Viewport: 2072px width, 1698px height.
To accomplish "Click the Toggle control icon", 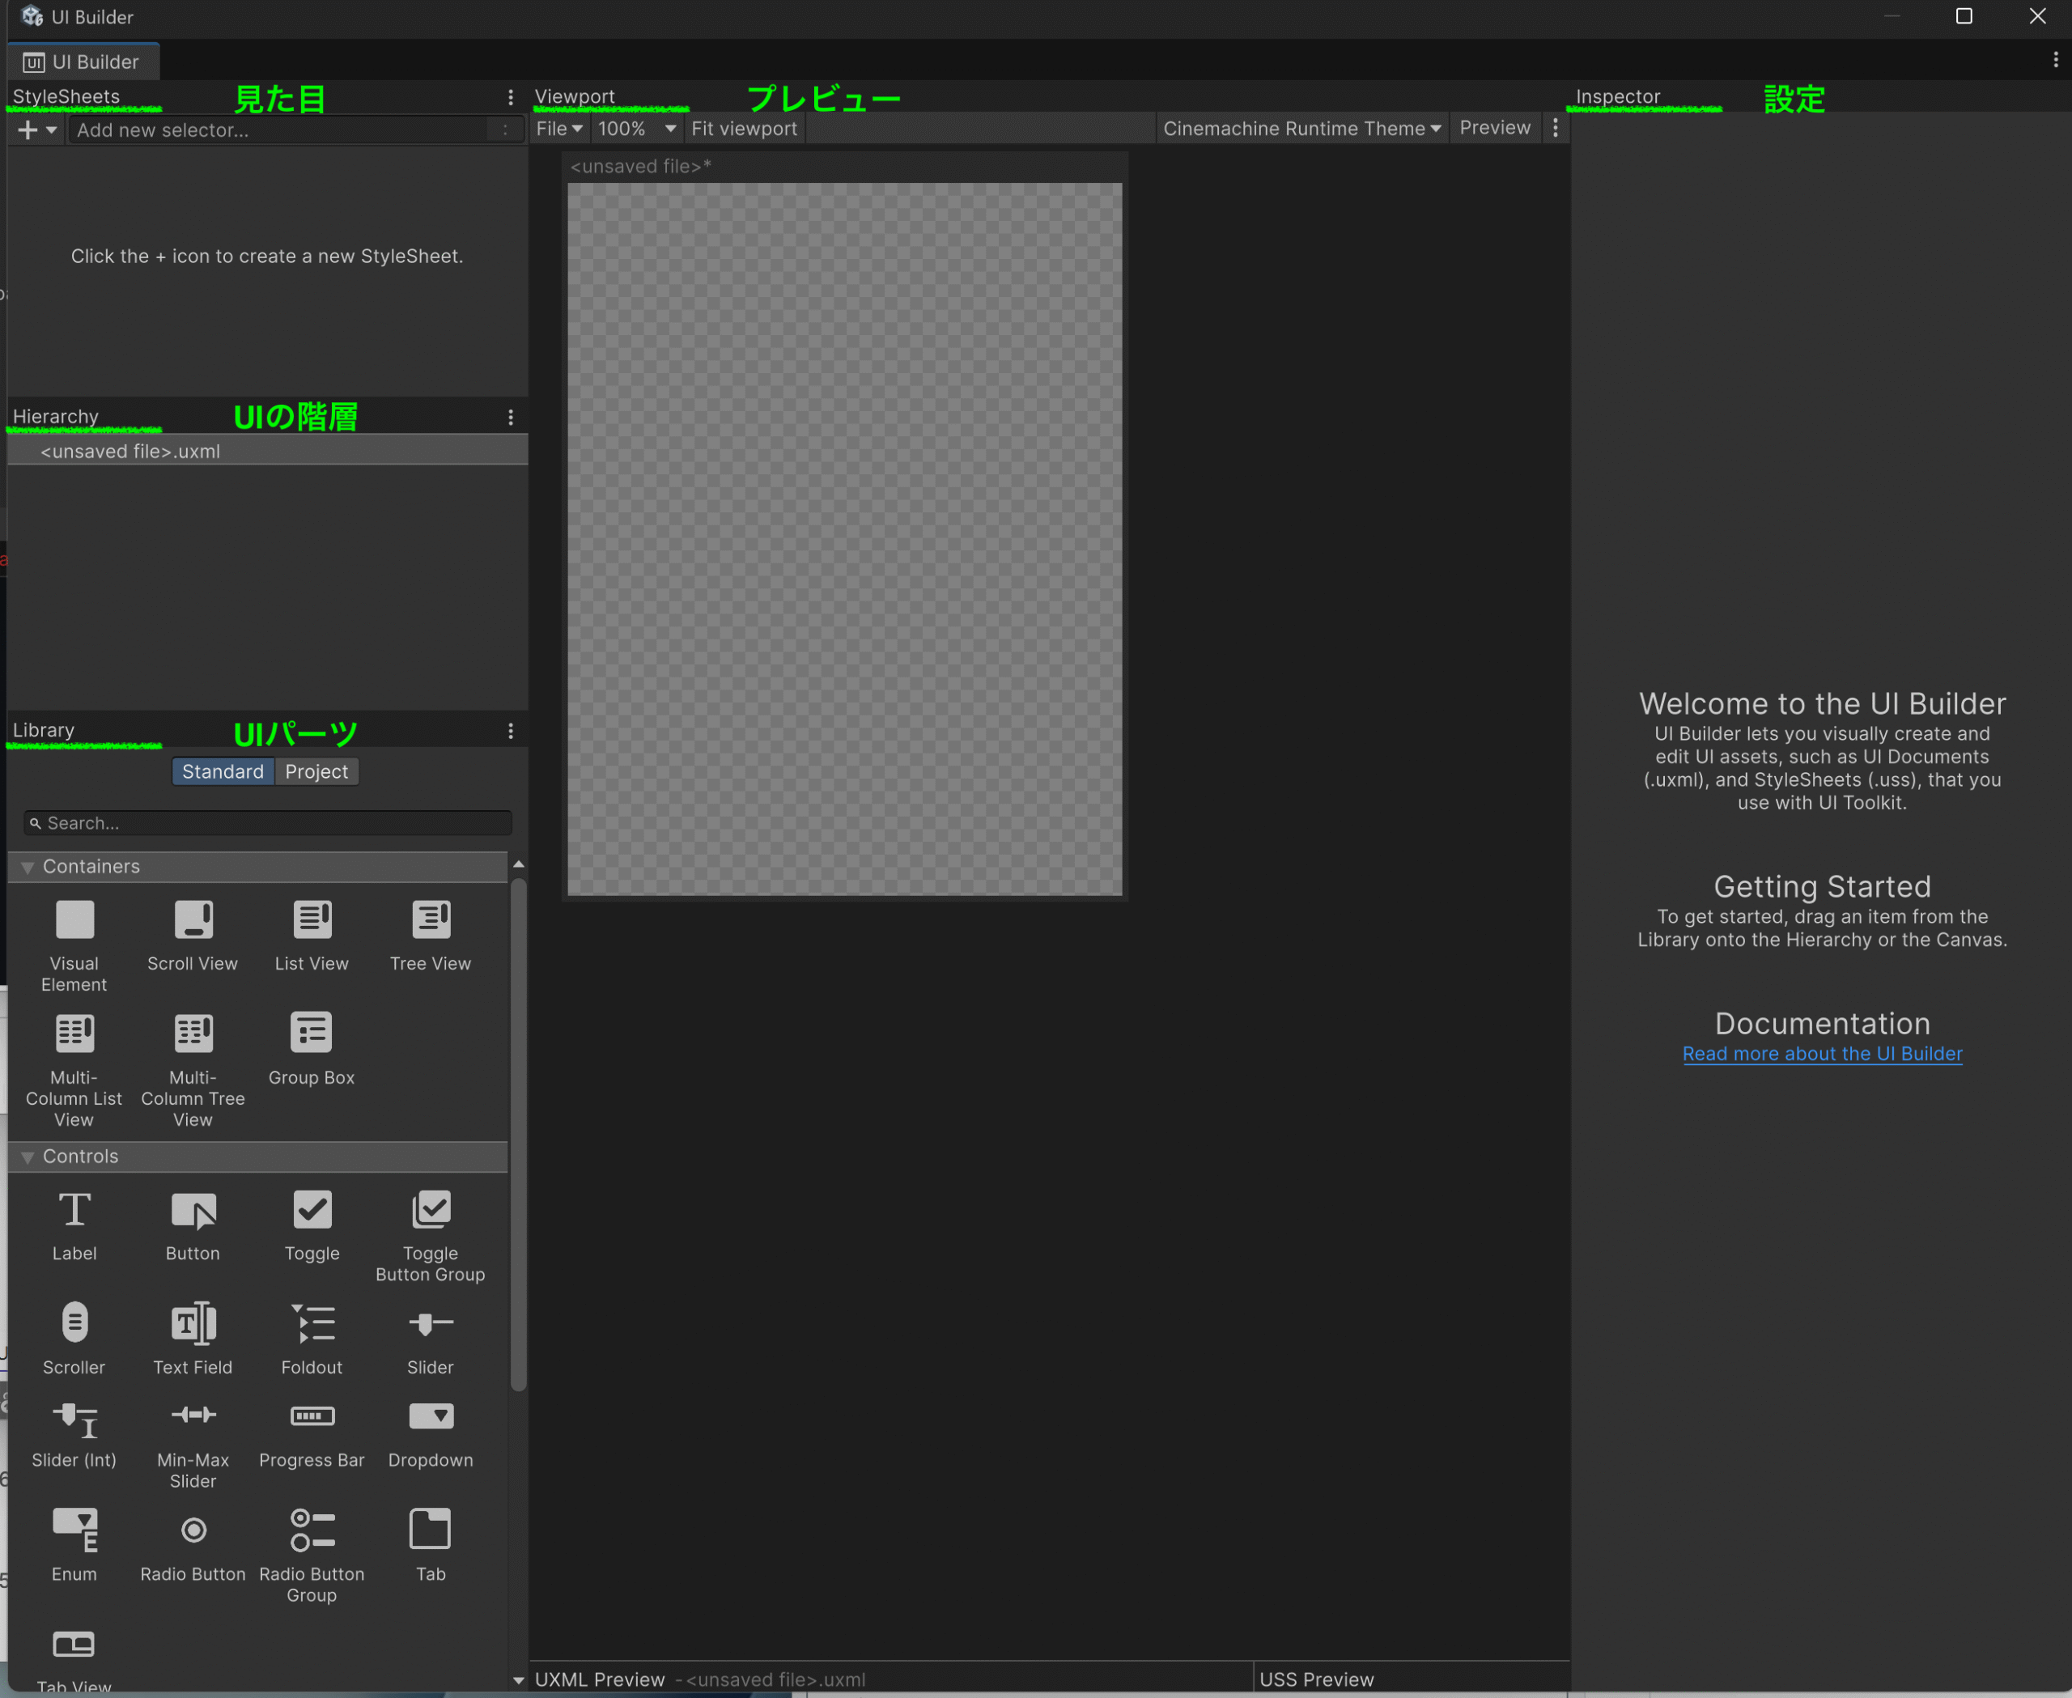I will [312, 1211].
